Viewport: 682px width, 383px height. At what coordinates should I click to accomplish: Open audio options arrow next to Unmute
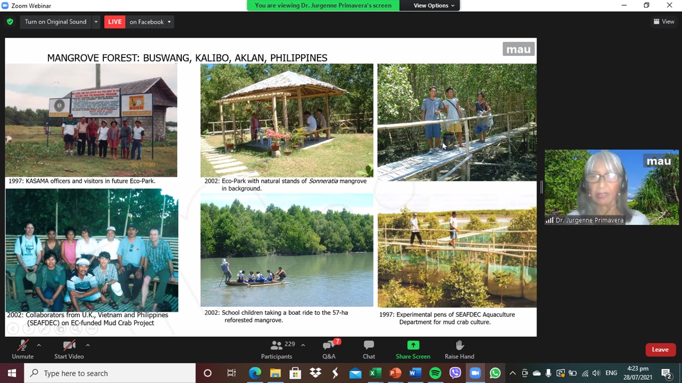click(38, 345)
